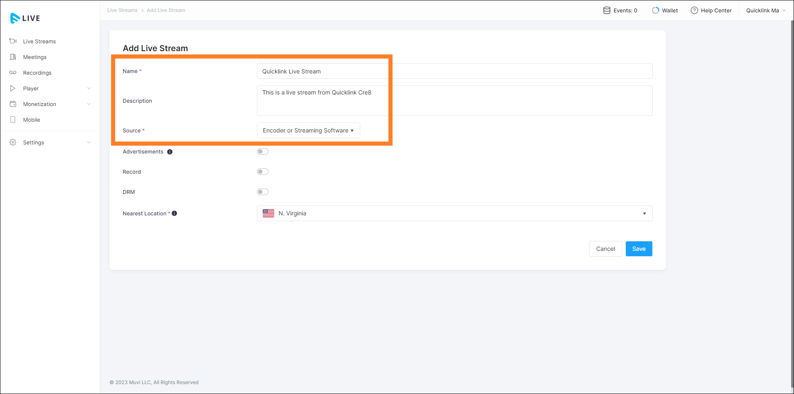The width and height of the screenshot is (794, 394).
Task: Click the Live Streams camera icon
Action: 13,41
